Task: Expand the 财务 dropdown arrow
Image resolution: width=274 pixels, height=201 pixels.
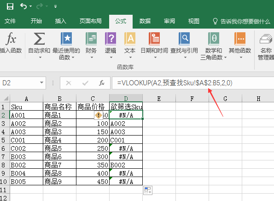Action: pyautogui.click(x=92, y=57)
